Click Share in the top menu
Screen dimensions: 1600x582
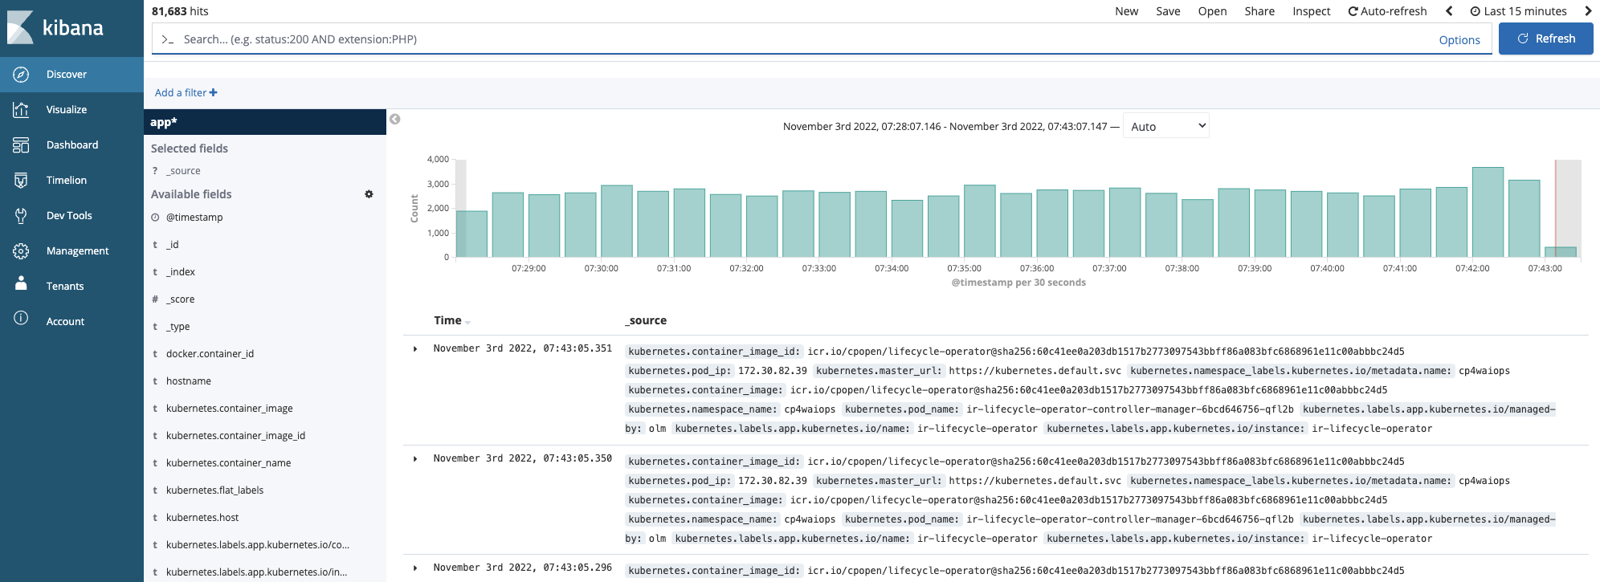[x=1259, y=11]
